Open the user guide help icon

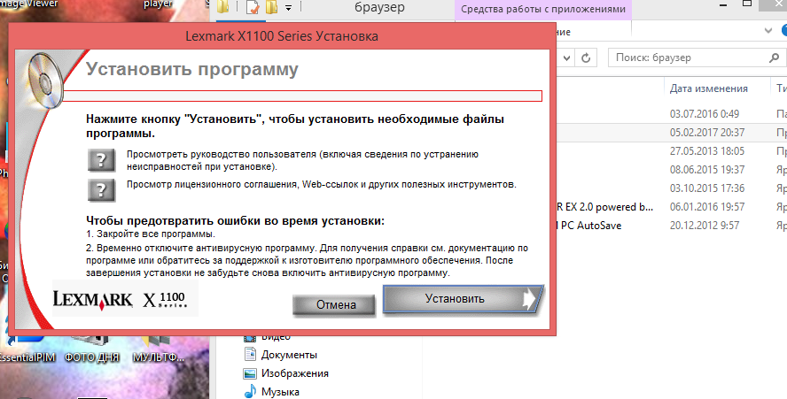pyautogui.click(x=101, y=160)
